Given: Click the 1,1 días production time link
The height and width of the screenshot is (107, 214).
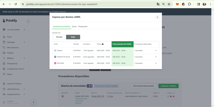Looking at the screenshot, I should click(110, 96).
